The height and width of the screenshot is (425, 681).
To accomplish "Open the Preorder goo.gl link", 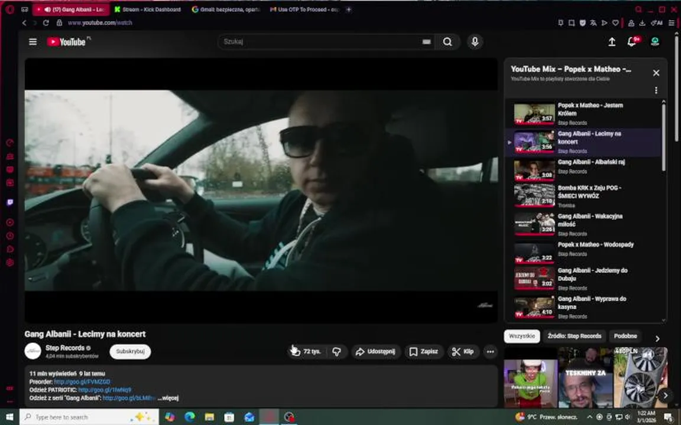I will click(x=82, y=382).
